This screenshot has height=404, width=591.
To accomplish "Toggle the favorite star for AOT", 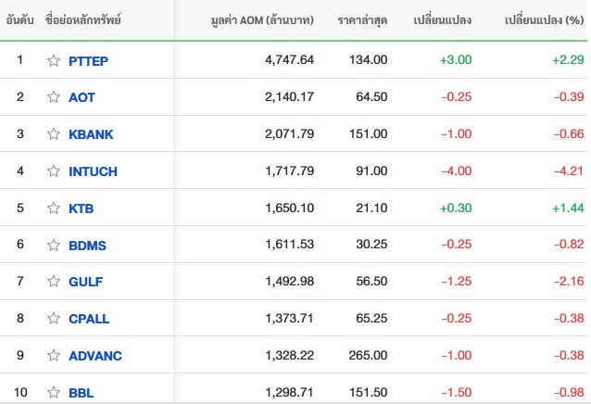I will (x=54, y=97).
